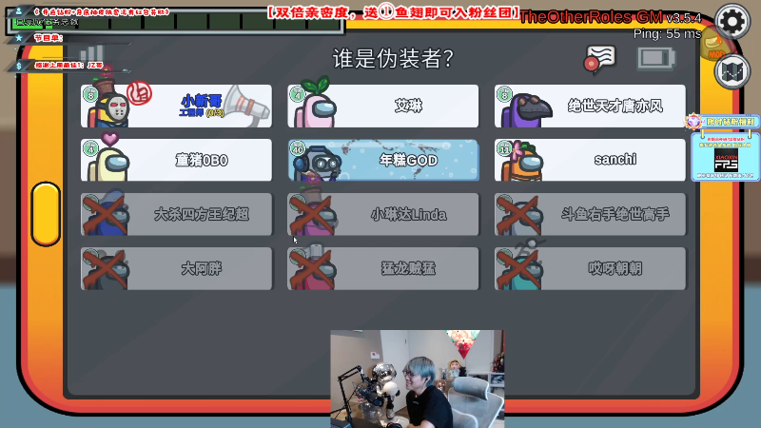Click the red fan-club banner text

click(x=393, y=12)
